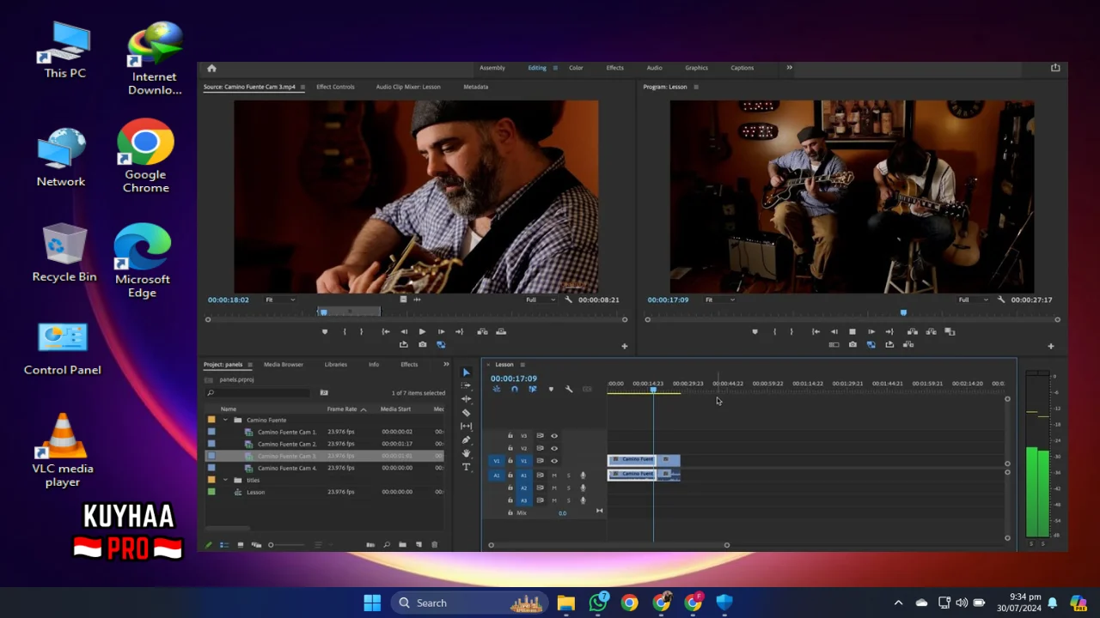
Task: Click the timeline settings wrench icon
Action: pos(569,390)
